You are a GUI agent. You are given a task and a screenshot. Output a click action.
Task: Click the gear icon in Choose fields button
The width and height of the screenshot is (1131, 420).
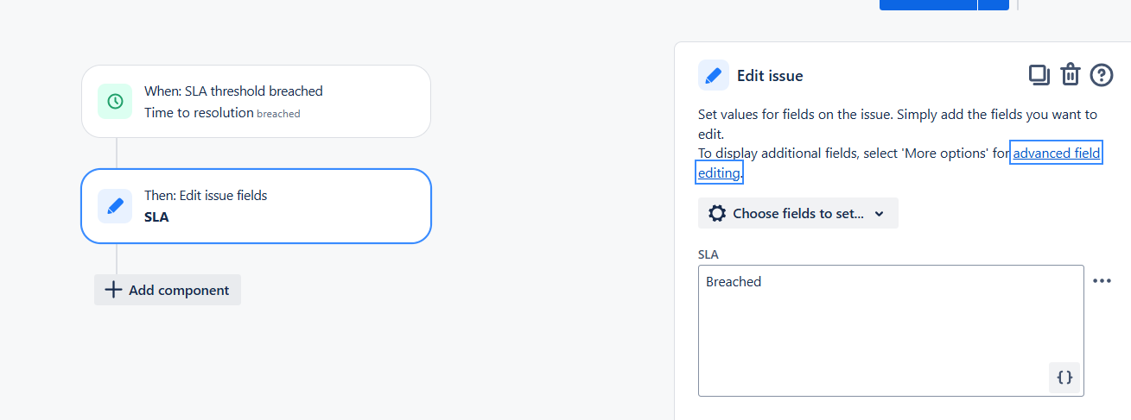coord(717,213)
